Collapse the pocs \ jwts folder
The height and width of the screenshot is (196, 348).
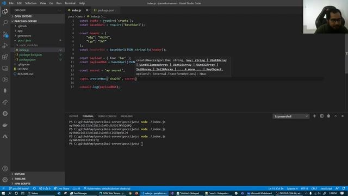(x=38, y=40)
